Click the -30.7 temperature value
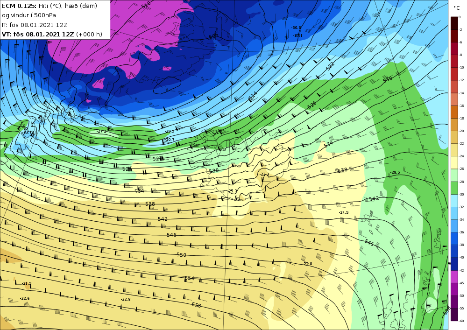The width and height of the screenshot is (467, 330). pyautogui.click(x=170, y=140)
